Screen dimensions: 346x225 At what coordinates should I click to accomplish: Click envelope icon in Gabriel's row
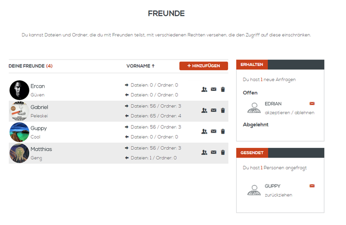[213, 110]
